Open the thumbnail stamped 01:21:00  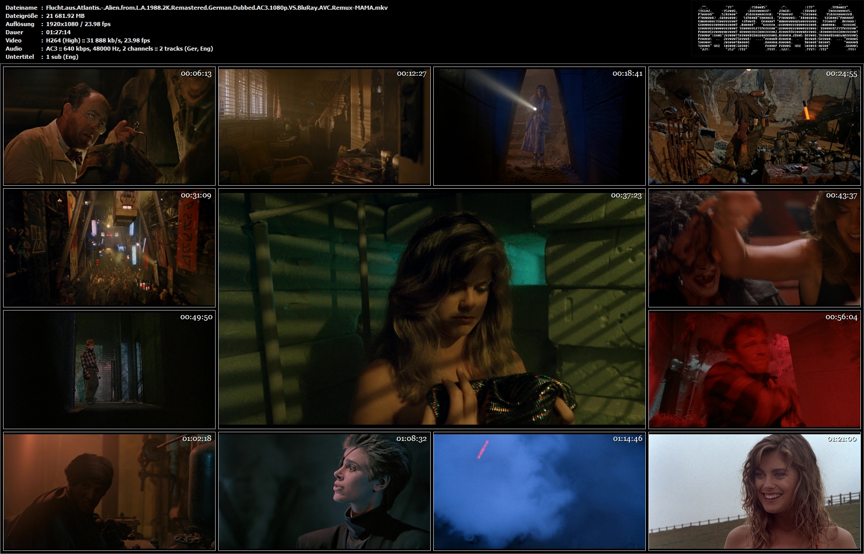tap(754, 491)
